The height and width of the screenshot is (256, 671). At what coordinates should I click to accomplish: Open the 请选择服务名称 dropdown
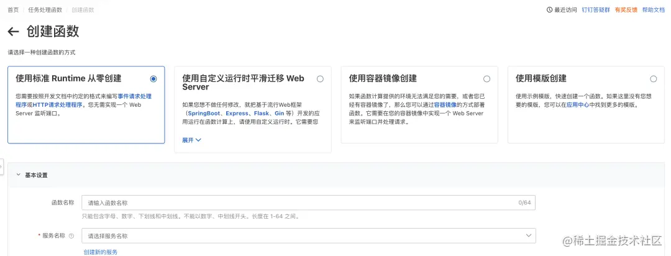[x=309, y=236]
